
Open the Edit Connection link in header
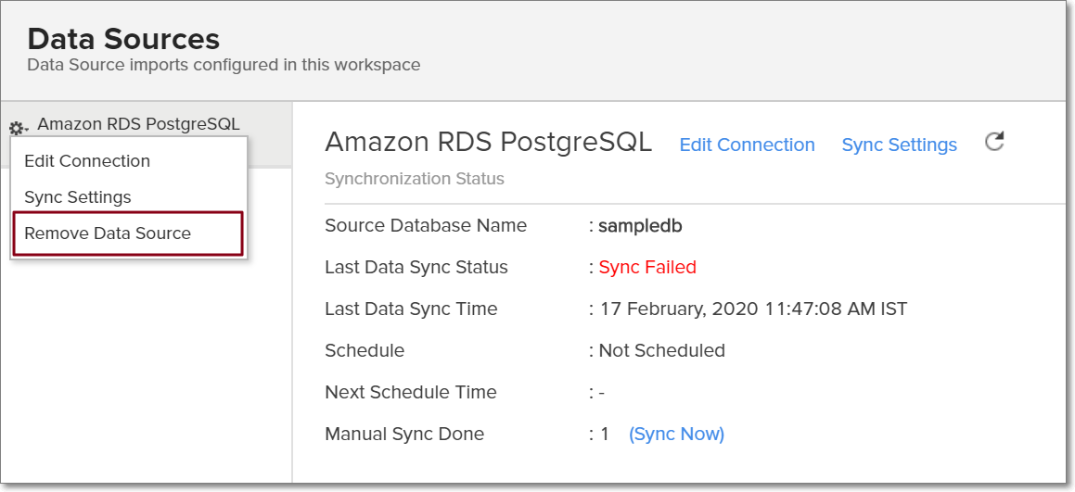pyautogui.click(x=747, y=145)
